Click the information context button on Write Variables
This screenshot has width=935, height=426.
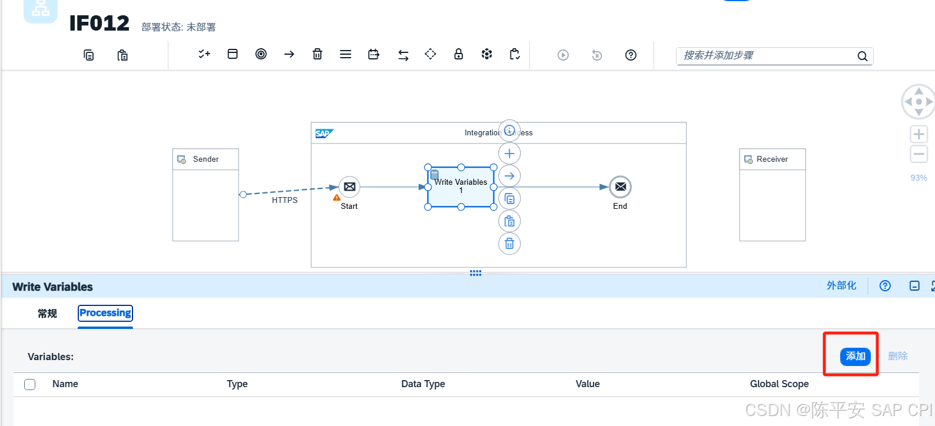[510, 131]
